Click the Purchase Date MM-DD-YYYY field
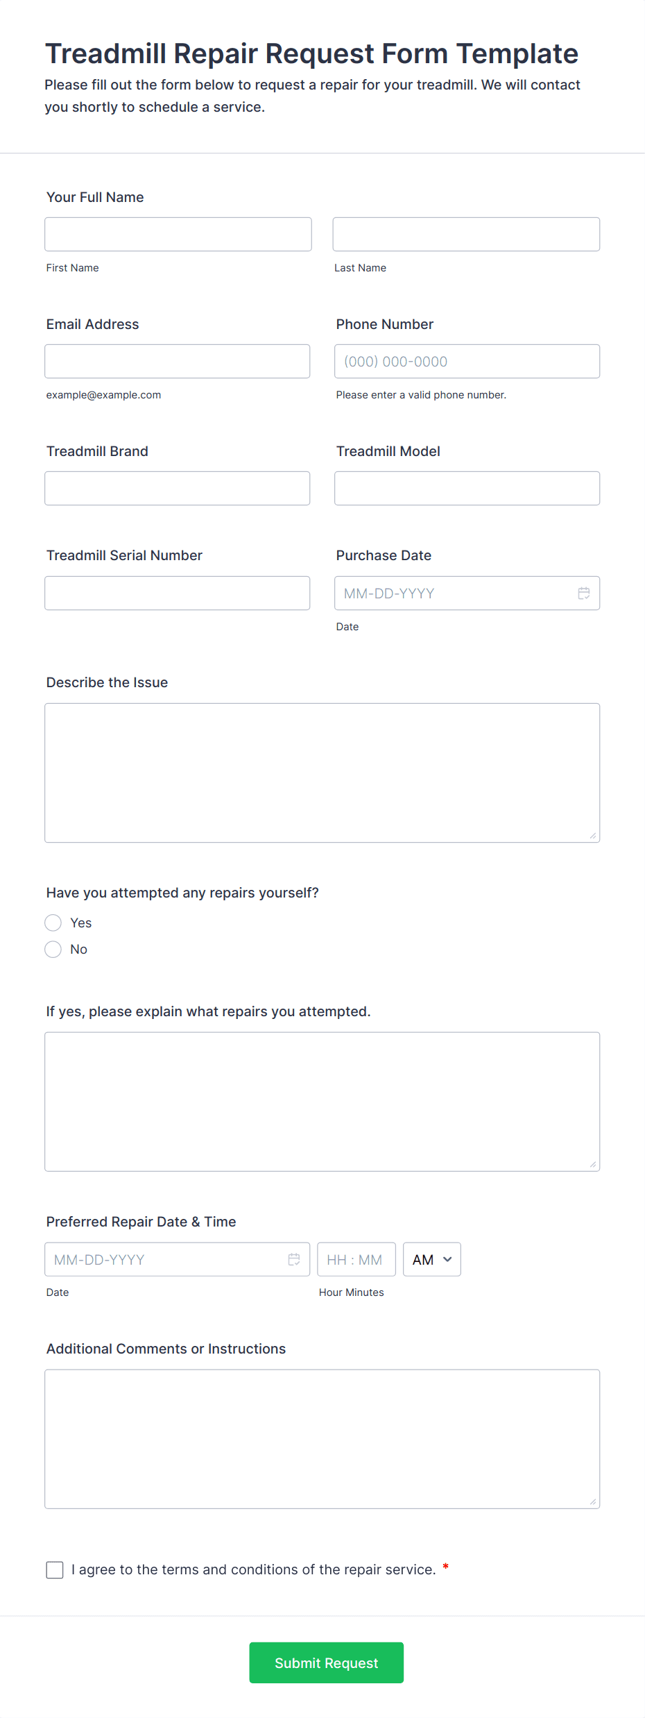The image size is (645, 1718). (x=467, y=593)
